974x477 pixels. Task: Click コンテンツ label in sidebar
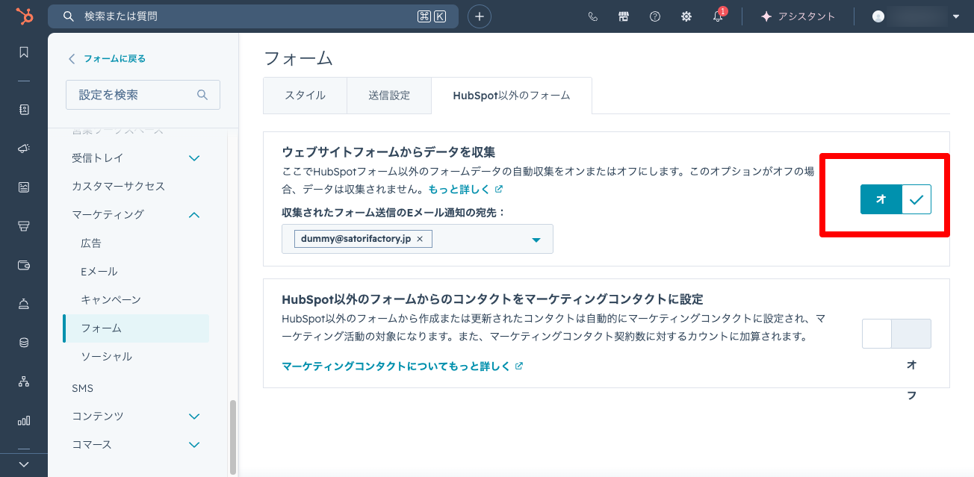(98, 417)
